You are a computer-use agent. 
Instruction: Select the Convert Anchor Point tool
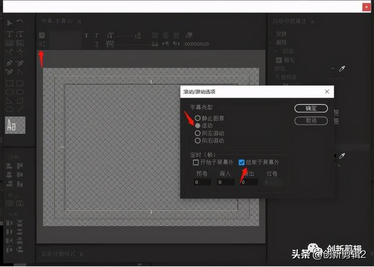pyautogui.click(x=19, y=71)
